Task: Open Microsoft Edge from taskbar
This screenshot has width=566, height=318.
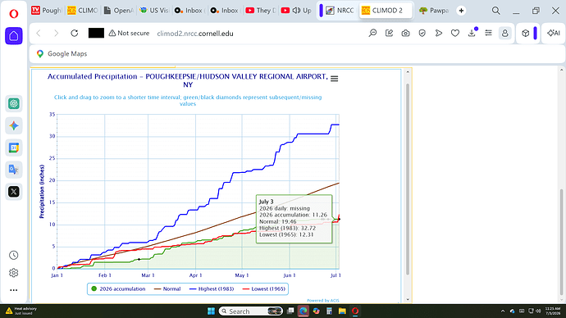Action: coord(304,311)
